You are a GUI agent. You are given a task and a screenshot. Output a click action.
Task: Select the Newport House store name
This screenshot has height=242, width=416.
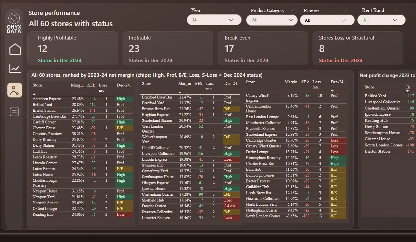point(45,191)
